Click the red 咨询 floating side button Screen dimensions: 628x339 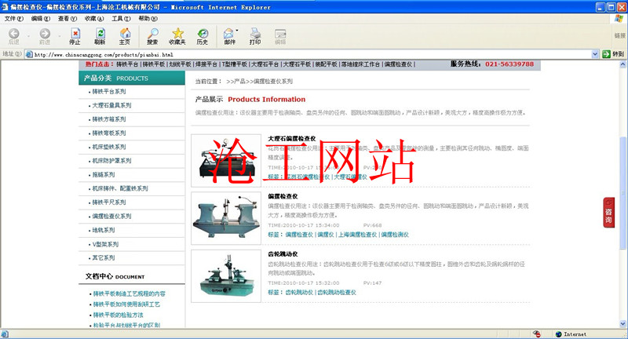coord(608,213)
